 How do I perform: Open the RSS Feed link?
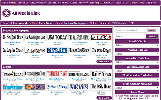pos(151,3)
